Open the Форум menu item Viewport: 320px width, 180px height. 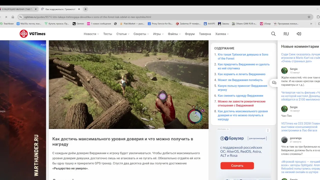pyautogui.click(x=190, y=34)
